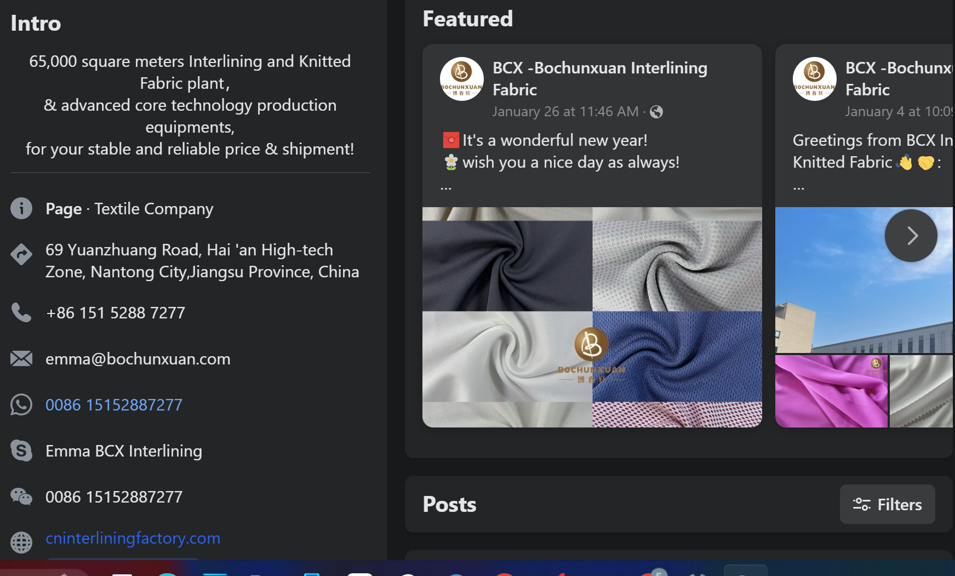Click the Intro heading
The height and width of the screenshot is (576, 955).
coord(36,24)
